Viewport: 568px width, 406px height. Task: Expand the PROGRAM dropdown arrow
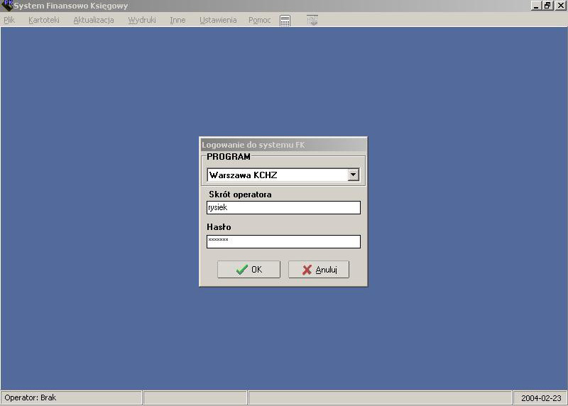[353, 175]
